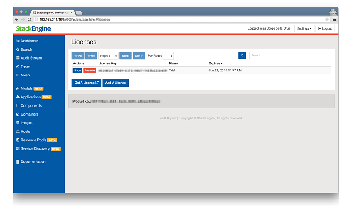Sort by License Key column header
The image size is (351, 211).
tap(108, 63)
